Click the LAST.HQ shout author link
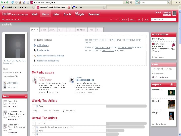Viewport: 181px width, 136px height. tap(158, 44)
